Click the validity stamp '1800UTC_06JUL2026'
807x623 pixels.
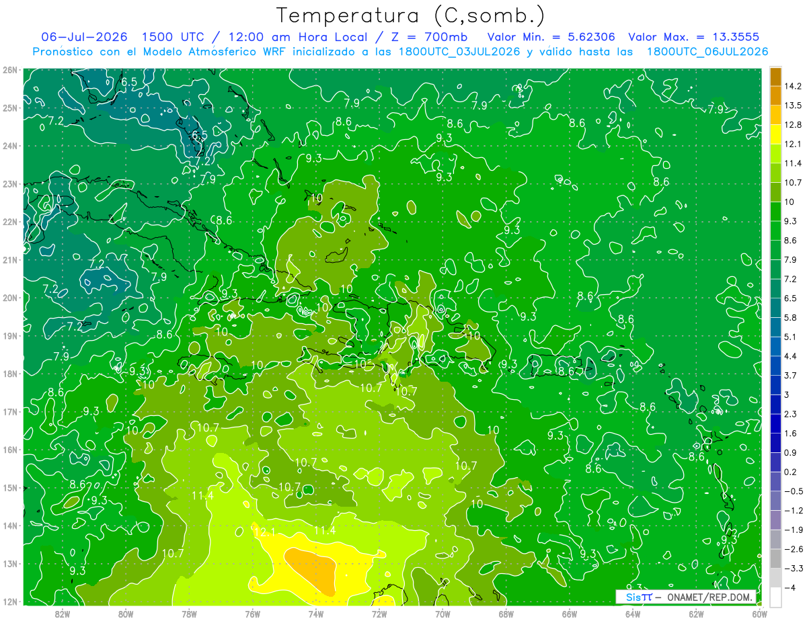tap(707, 52)
